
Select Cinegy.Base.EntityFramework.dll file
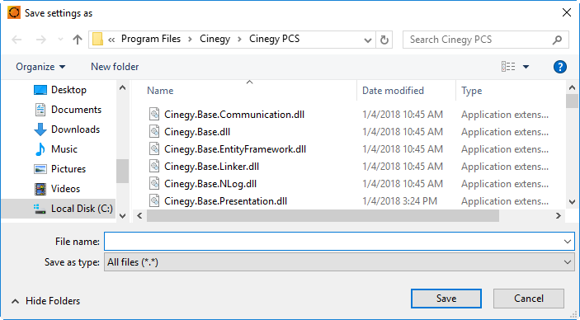[x=235, y=149]
